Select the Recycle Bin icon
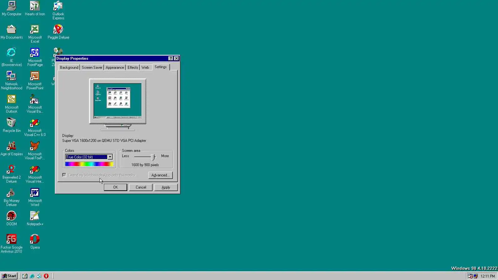The width and height of the screenshot is (498, 280). pos(12,125)
